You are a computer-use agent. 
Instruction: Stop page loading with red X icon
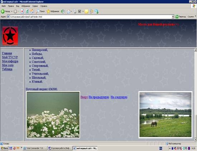coord(22,11)
